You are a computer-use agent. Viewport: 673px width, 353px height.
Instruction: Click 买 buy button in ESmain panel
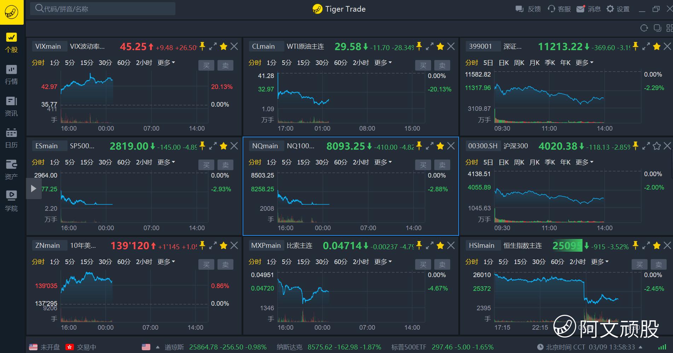click(x=206, y=165)
